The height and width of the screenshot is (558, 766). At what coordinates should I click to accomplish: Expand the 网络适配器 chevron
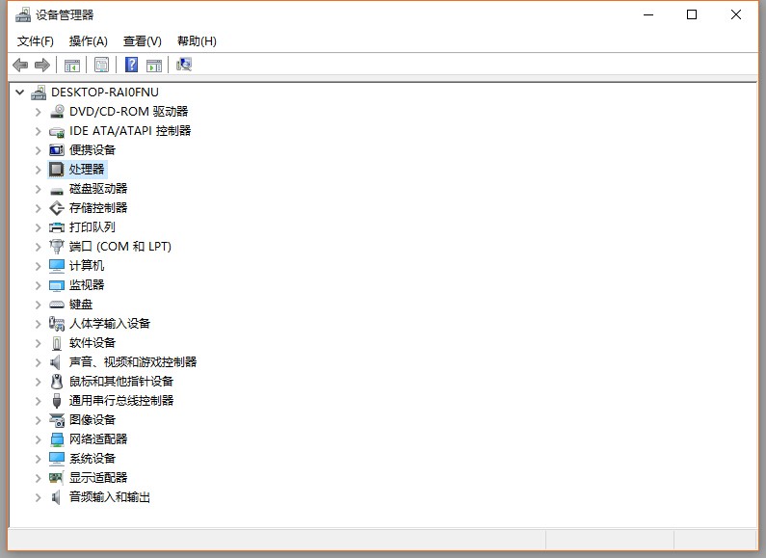(39, 439)
